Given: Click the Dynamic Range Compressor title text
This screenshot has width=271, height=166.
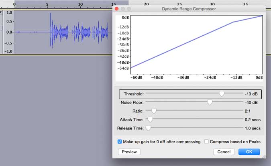Looking at the screenshot, I should point(189,9).
